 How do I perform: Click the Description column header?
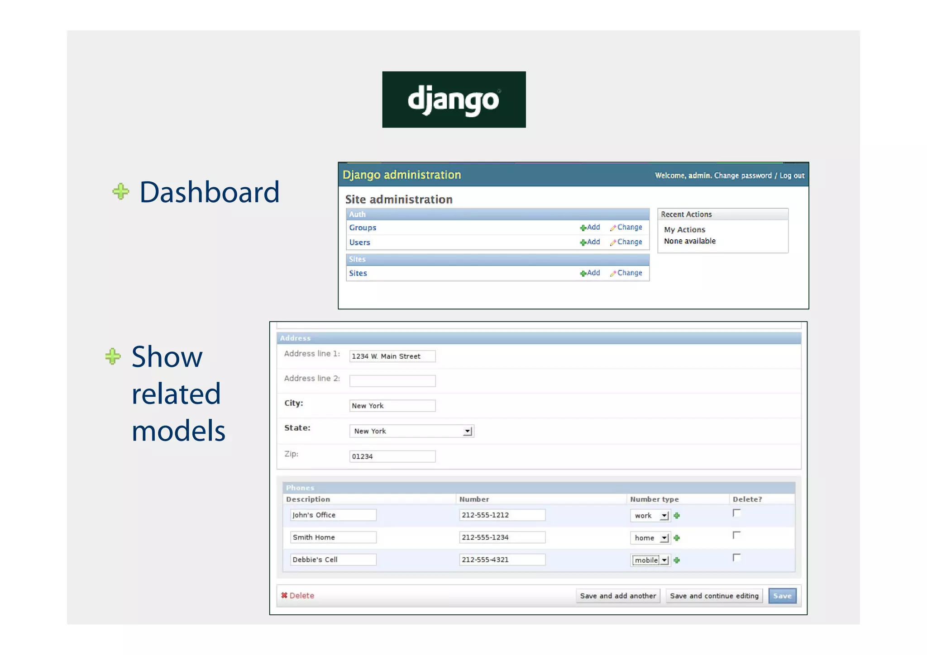pos(308,499)
